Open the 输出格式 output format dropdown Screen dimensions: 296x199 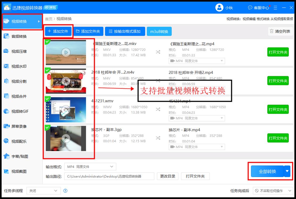point(90,167)
